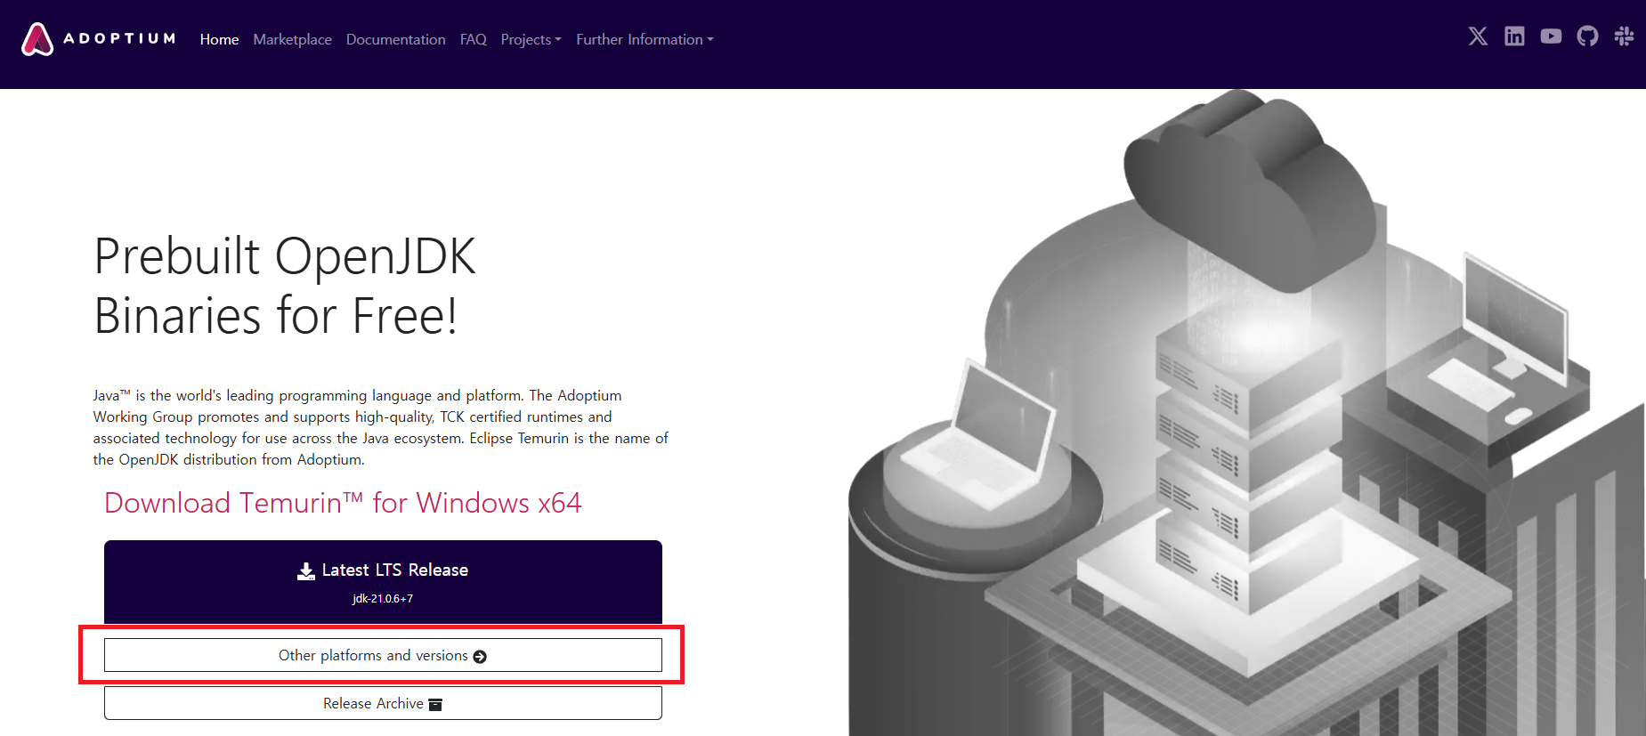Click the 'Download Temurin for Windows x64' heading
The height and width of the screenshot is (736, 1646).
click(343, 503)
